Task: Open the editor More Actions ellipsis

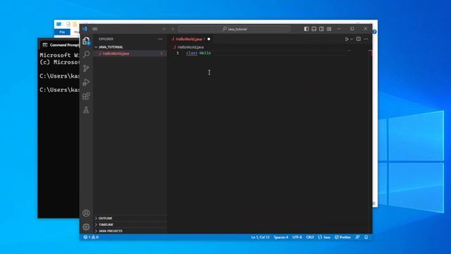Action: pos(366,39)
